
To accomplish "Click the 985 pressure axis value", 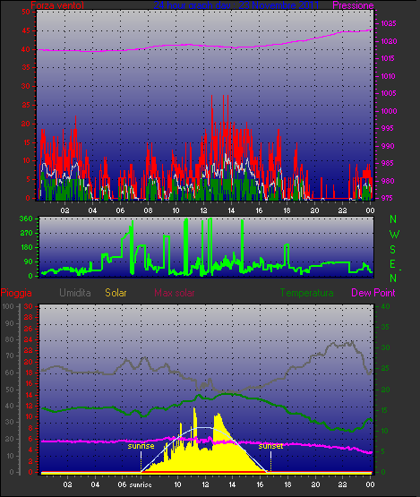I will pos(387,164).
